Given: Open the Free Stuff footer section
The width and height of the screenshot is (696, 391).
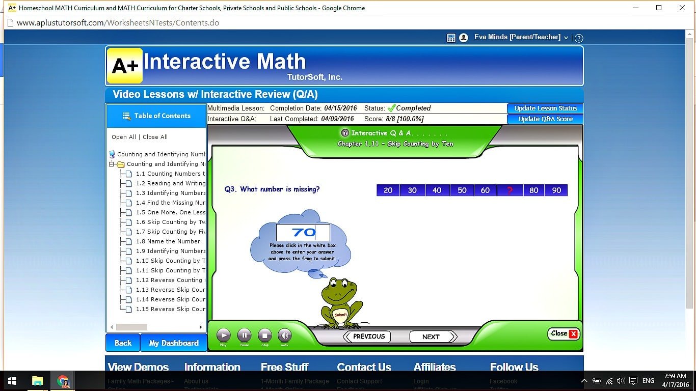Looking at the screenshot, I should (x=284, y=367).
